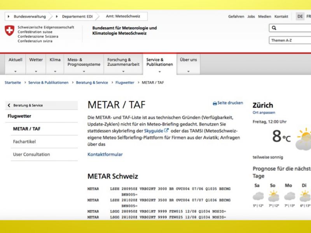311x233 pixels.
Task: Open the Flugwetter breadcrumb link
Action: 125,82
